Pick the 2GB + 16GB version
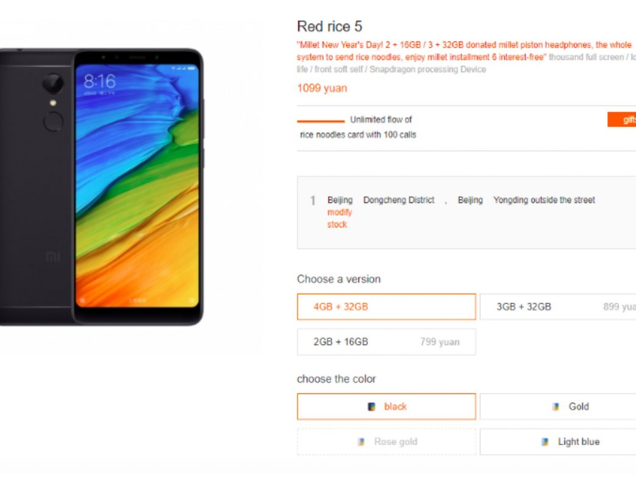Viewport: 636px width, 477px height. (x=386, y=342)
